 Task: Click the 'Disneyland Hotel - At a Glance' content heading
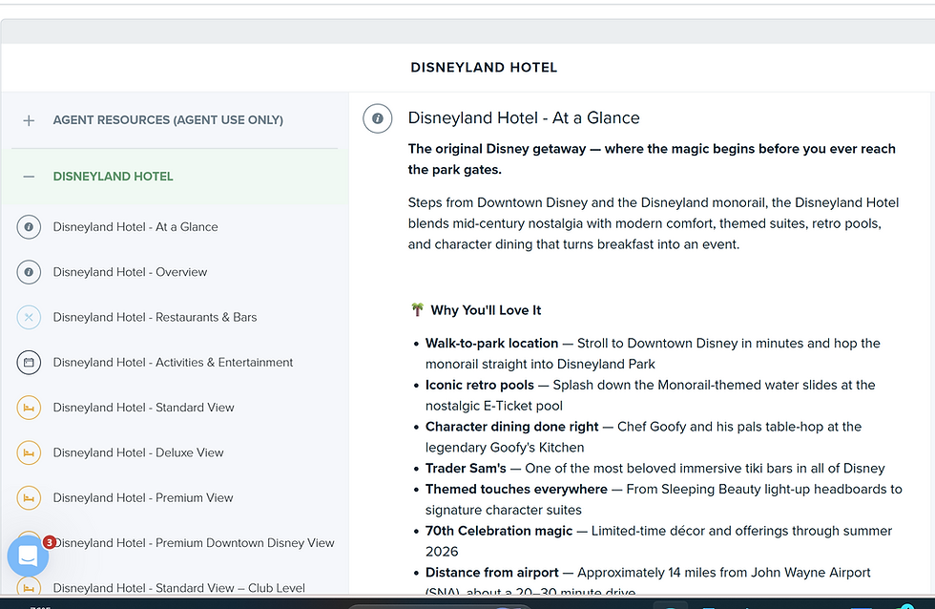(x=524, y=118)
